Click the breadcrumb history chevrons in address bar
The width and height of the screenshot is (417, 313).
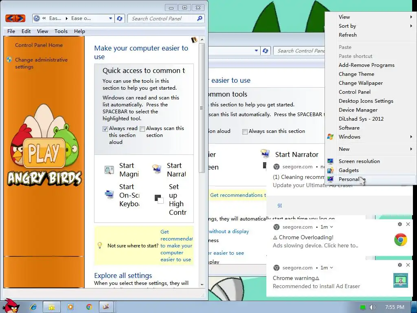[x=44, y=18]
